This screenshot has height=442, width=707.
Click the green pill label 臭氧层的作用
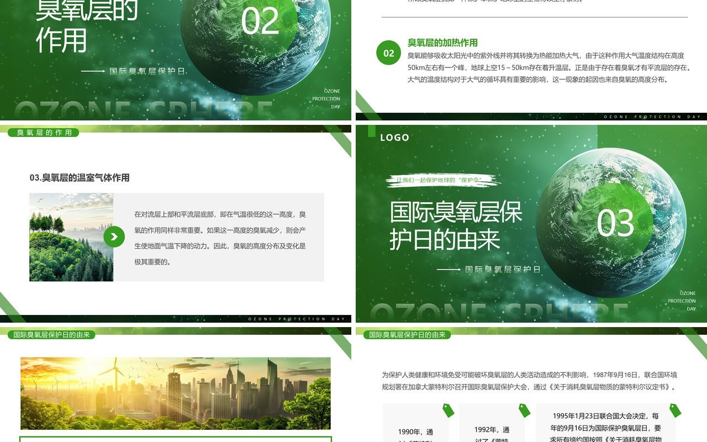[44, 133]
